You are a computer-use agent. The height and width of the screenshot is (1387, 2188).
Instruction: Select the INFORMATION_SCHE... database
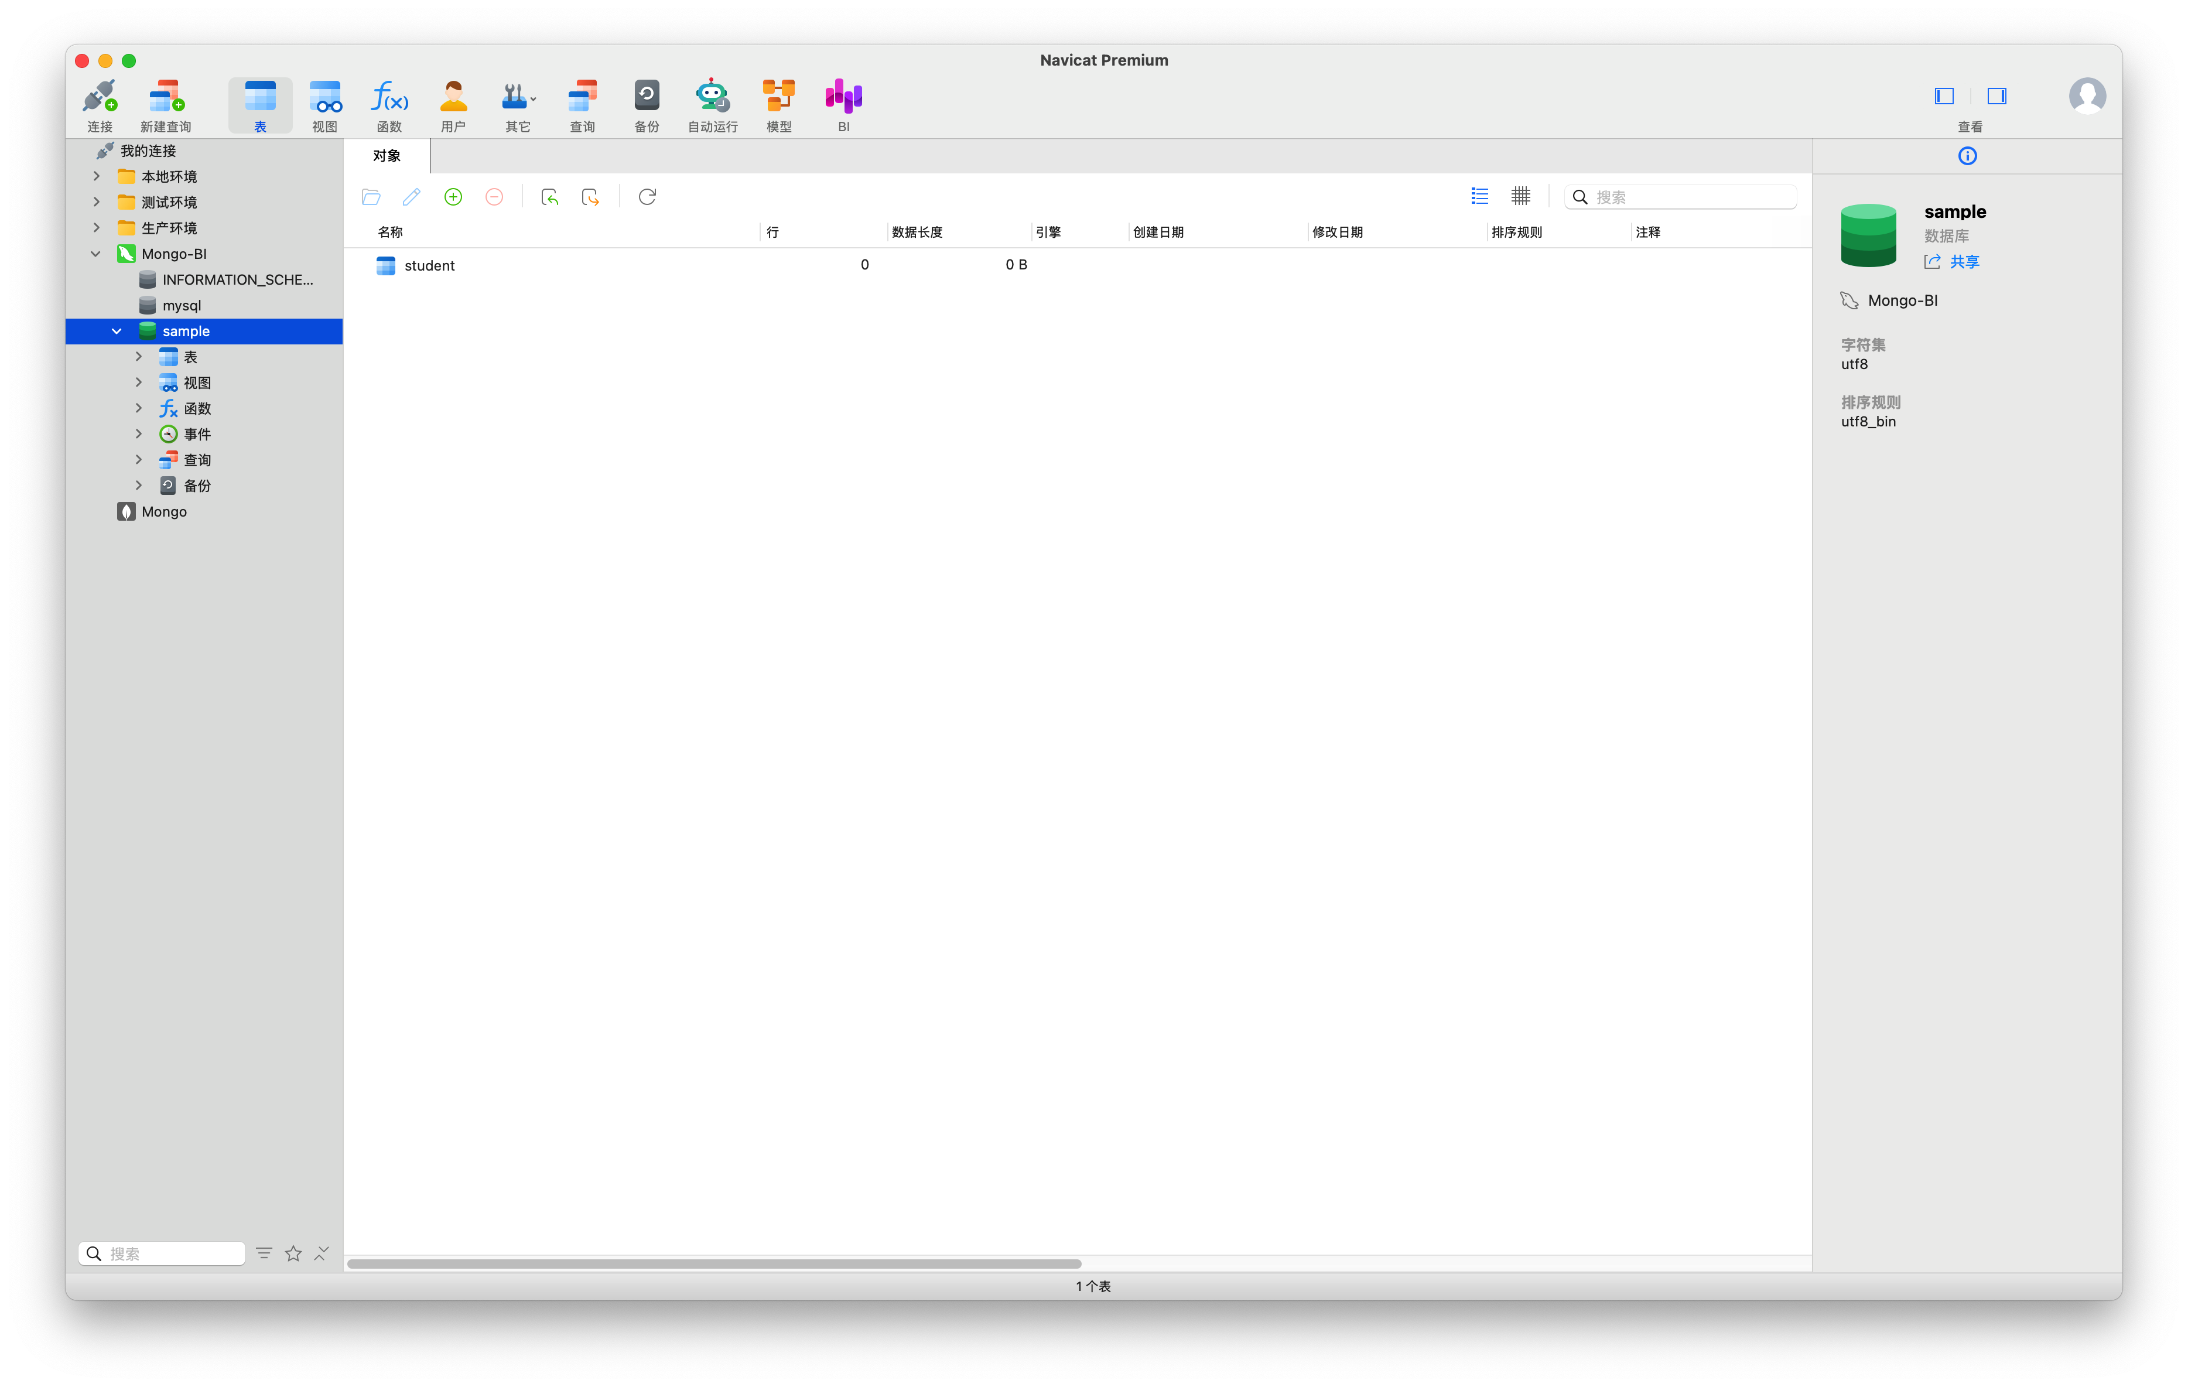coord(204,279)
